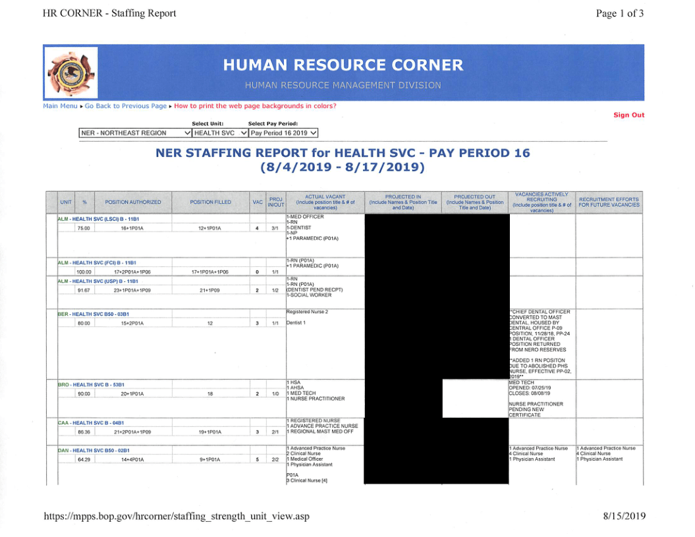The width and height of the screenshot is (695, 537).
Task: Click the BER - HEALTH SVC B50 unit label
Action: coord(94,314)
